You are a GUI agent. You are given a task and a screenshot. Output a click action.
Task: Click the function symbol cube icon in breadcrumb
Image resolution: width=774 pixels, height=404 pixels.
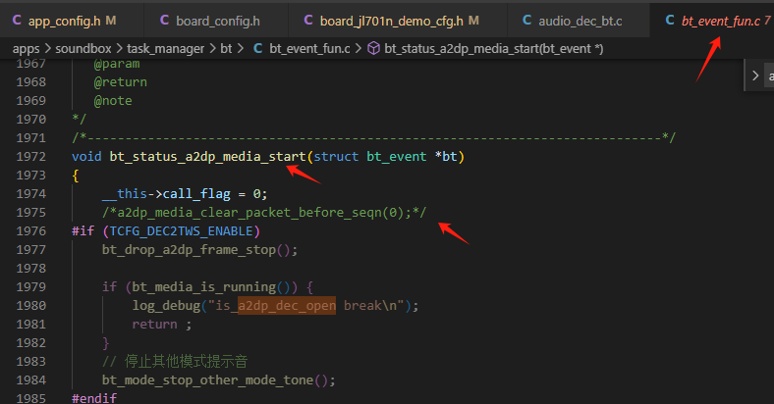(373, 48)
